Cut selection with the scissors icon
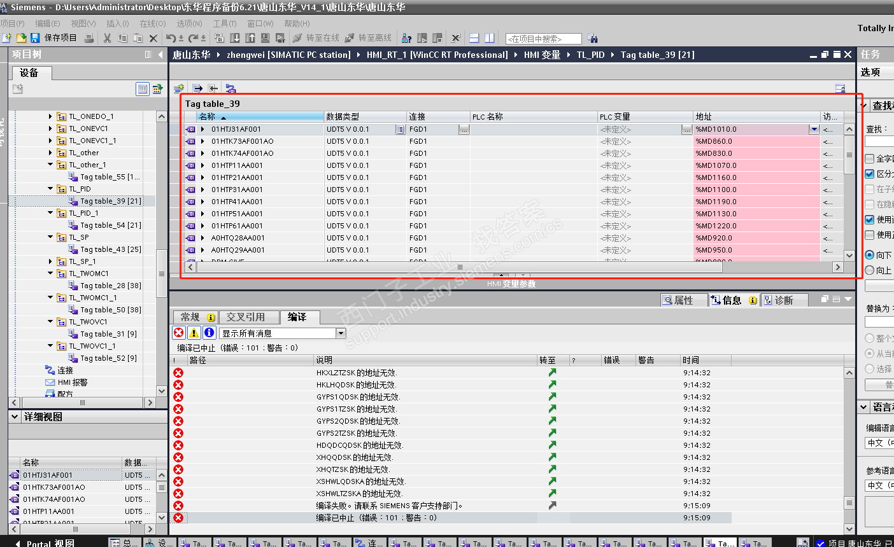The width and height of the screenshot is (894, 547). pyautogui.click(x=107, y=38)
